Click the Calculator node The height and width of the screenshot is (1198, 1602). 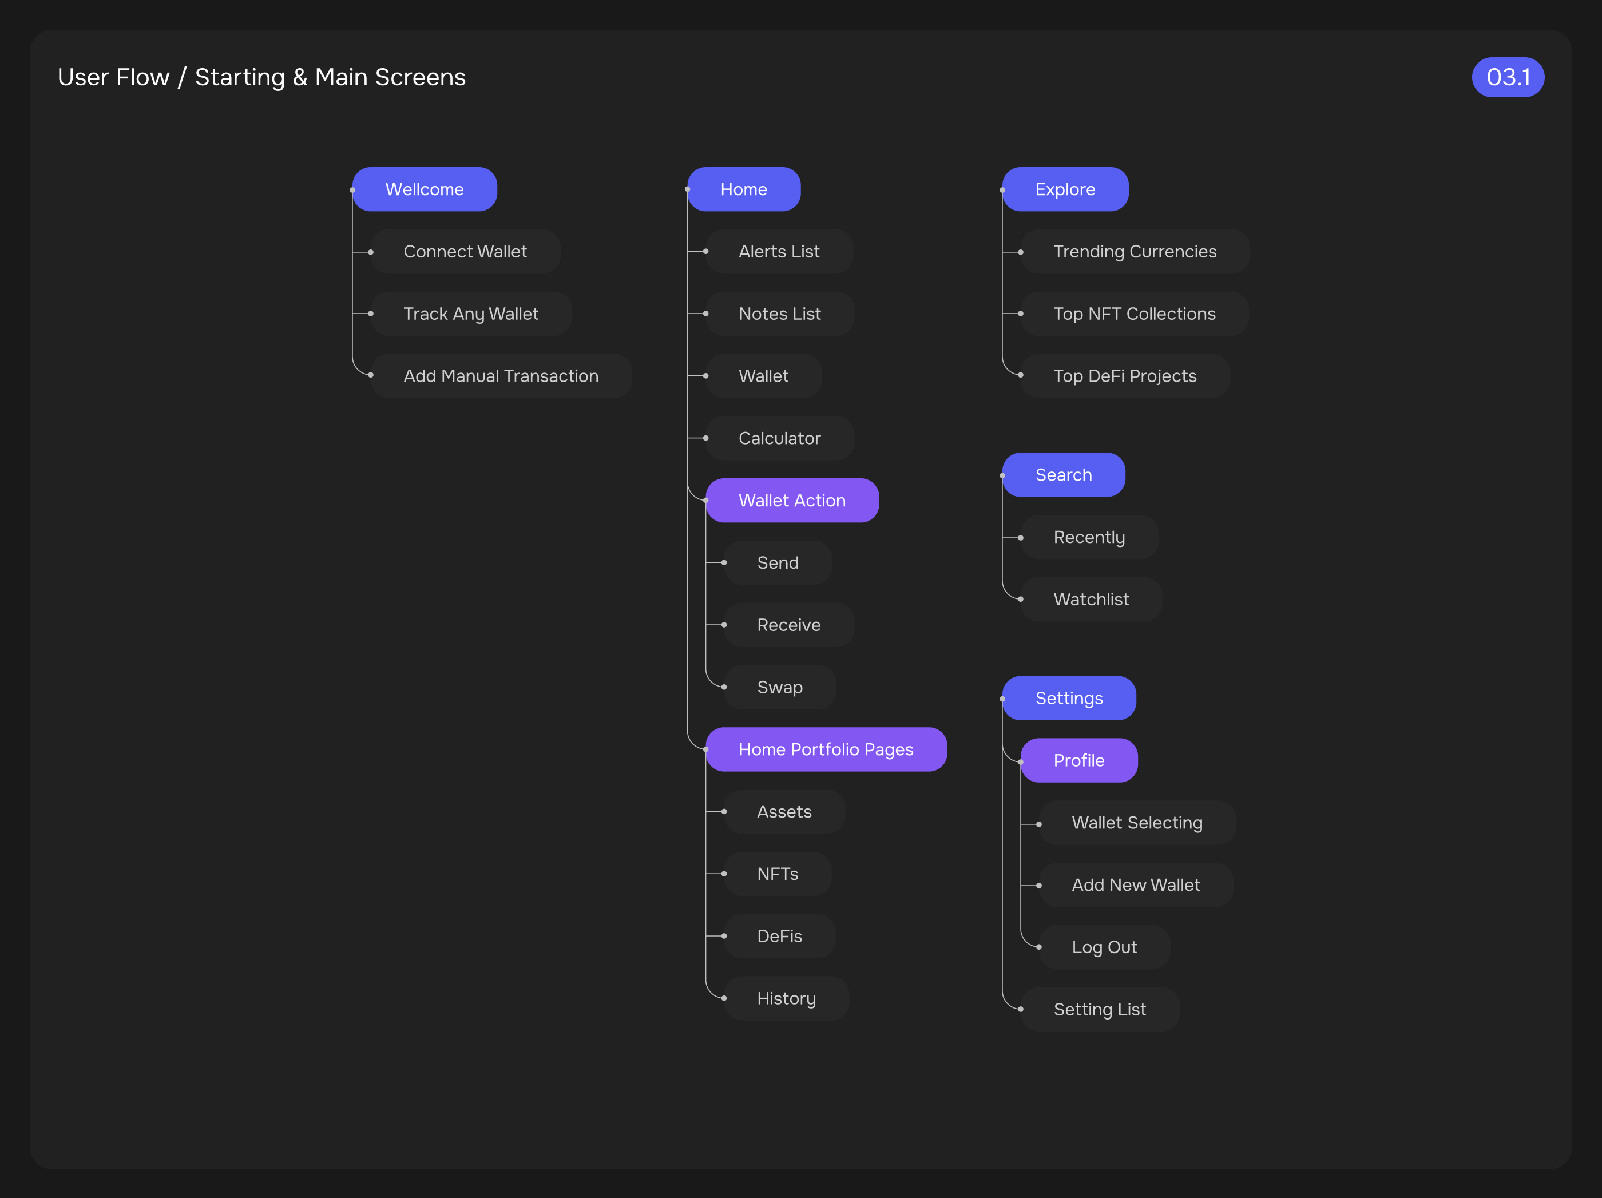[779, 438]
